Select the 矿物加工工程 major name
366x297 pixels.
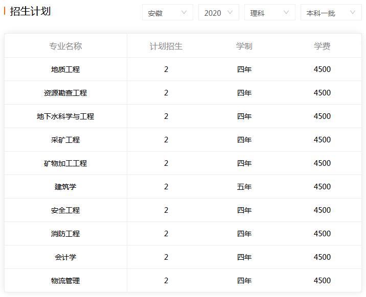click(x=65, y=163)
